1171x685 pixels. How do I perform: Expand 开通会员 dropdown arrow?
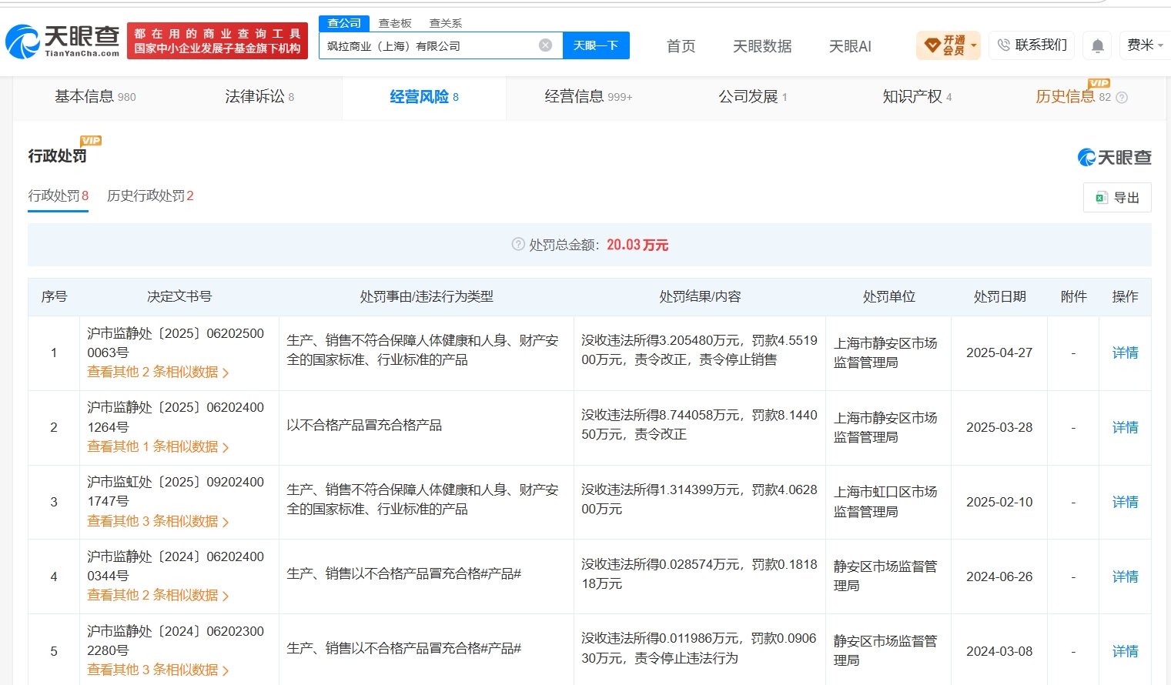point(974,45)
